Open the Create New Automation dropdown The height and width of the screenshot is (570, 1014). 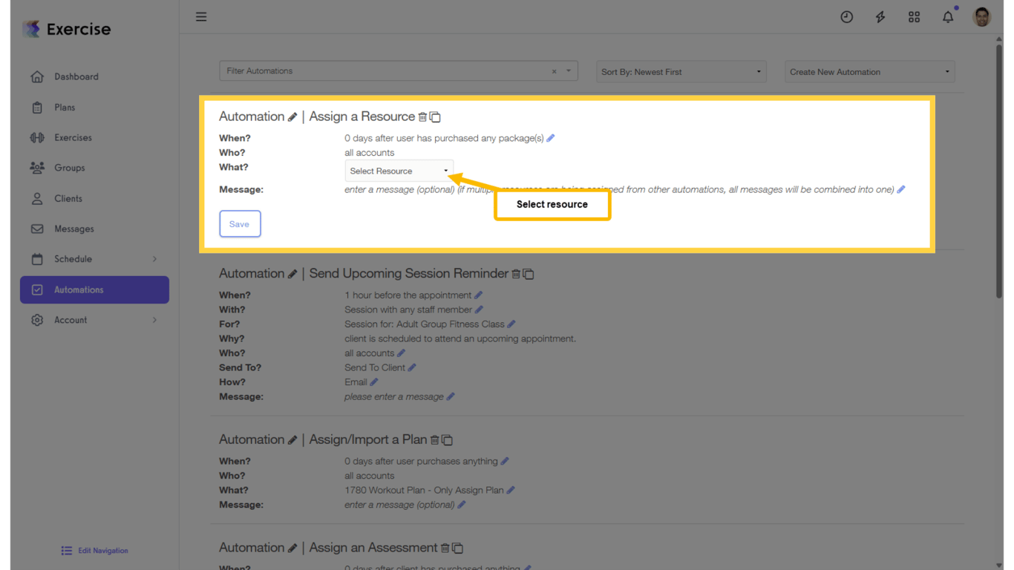pyautogui.click(x=869, y=71)
